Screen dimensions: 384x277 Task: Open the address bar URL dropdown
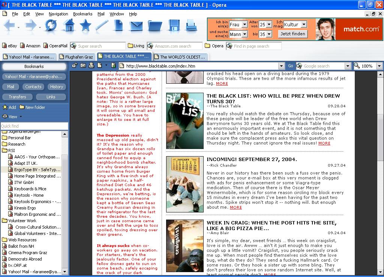coord(281,66)
